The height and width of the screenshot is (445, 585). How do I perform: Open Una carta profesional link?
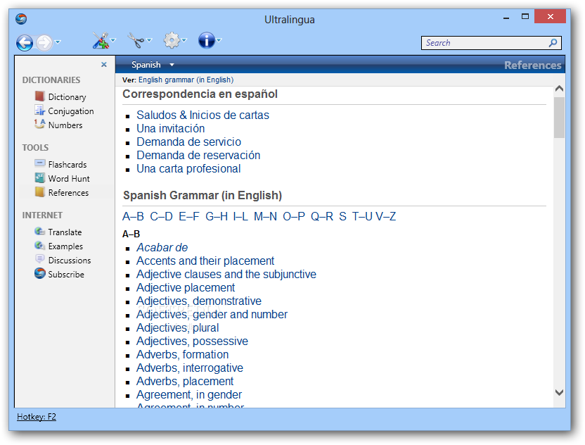pos(188,169)
